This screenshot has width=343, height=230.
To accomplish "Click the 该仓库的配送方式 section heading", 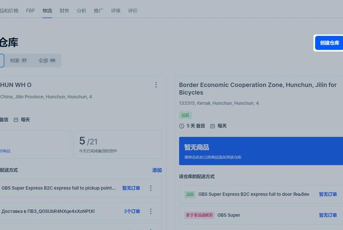I will 197,177.
